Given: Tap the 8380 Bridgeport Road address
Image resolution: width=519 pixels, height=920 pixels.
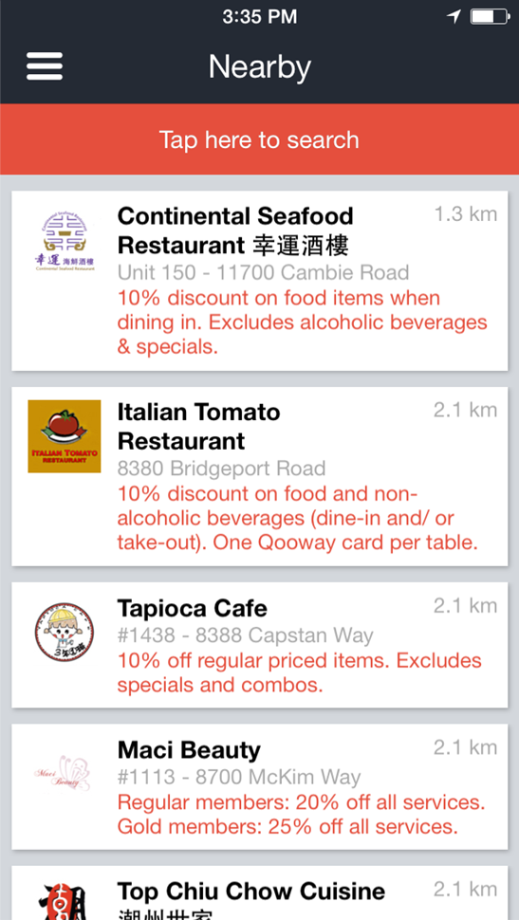Looking at the screenshot, I should point(221,469).
